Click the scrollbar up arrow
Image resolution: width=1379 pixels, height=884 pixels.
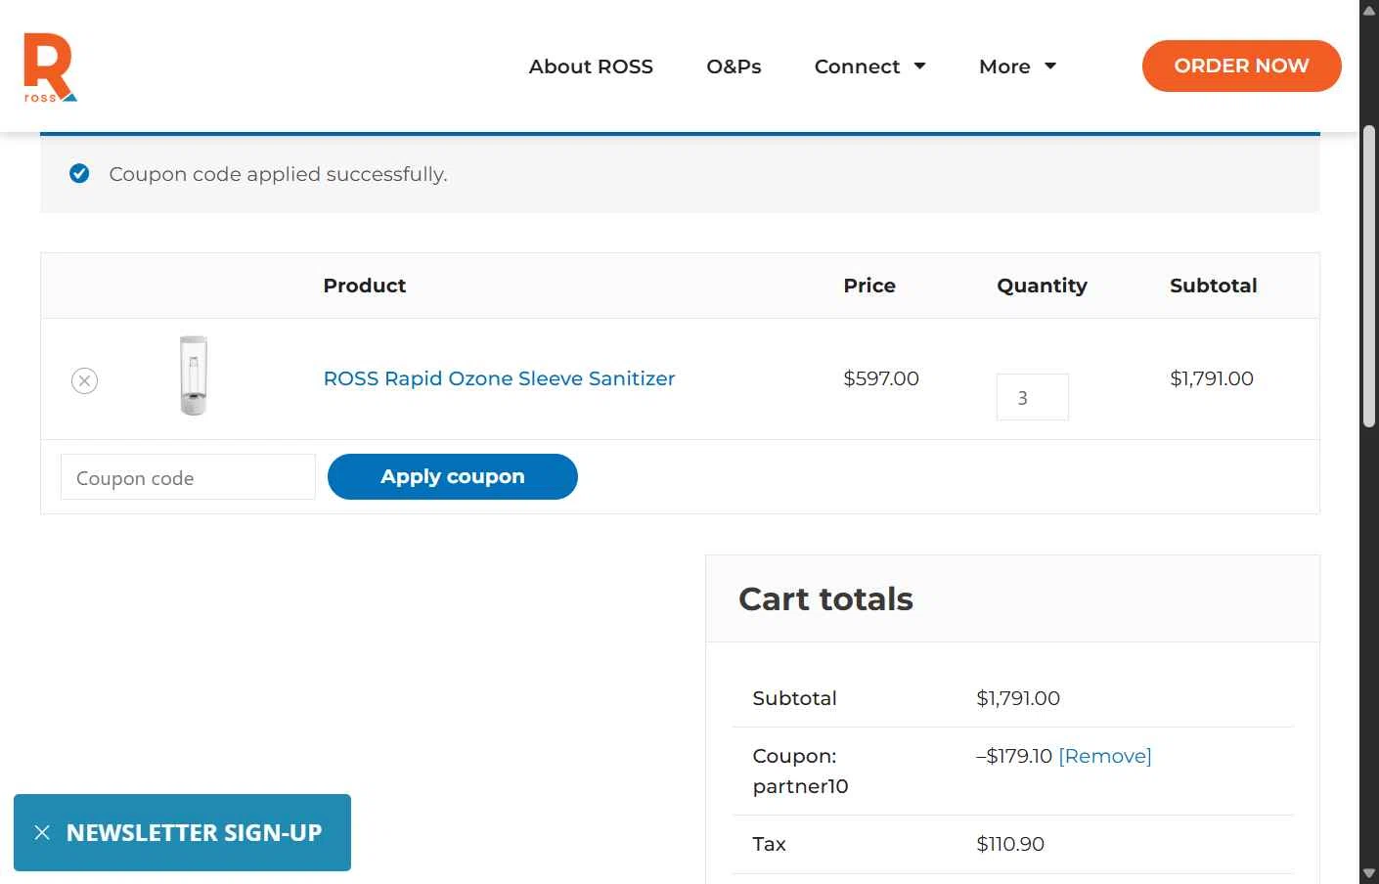pyautogui.click(x=1369, y=10)
